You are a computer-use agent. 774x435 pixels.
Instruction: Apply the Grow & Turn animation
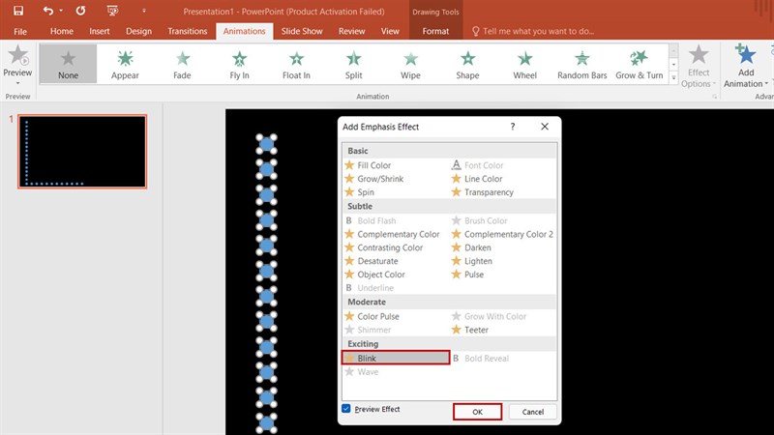point(640,64)
